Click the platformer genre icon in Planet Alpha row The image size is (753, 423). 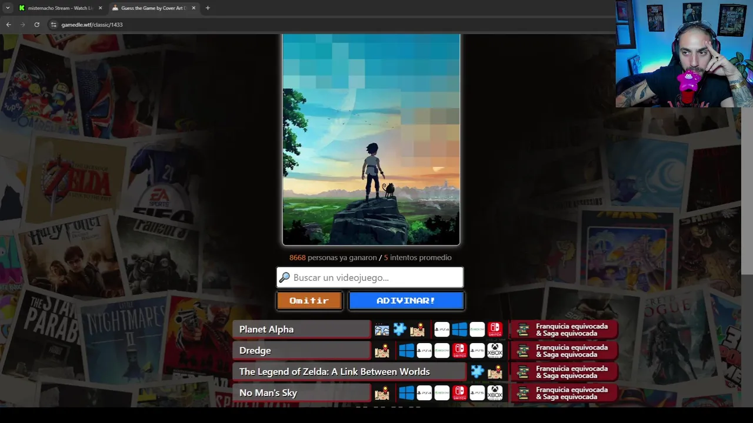[382, 330]
